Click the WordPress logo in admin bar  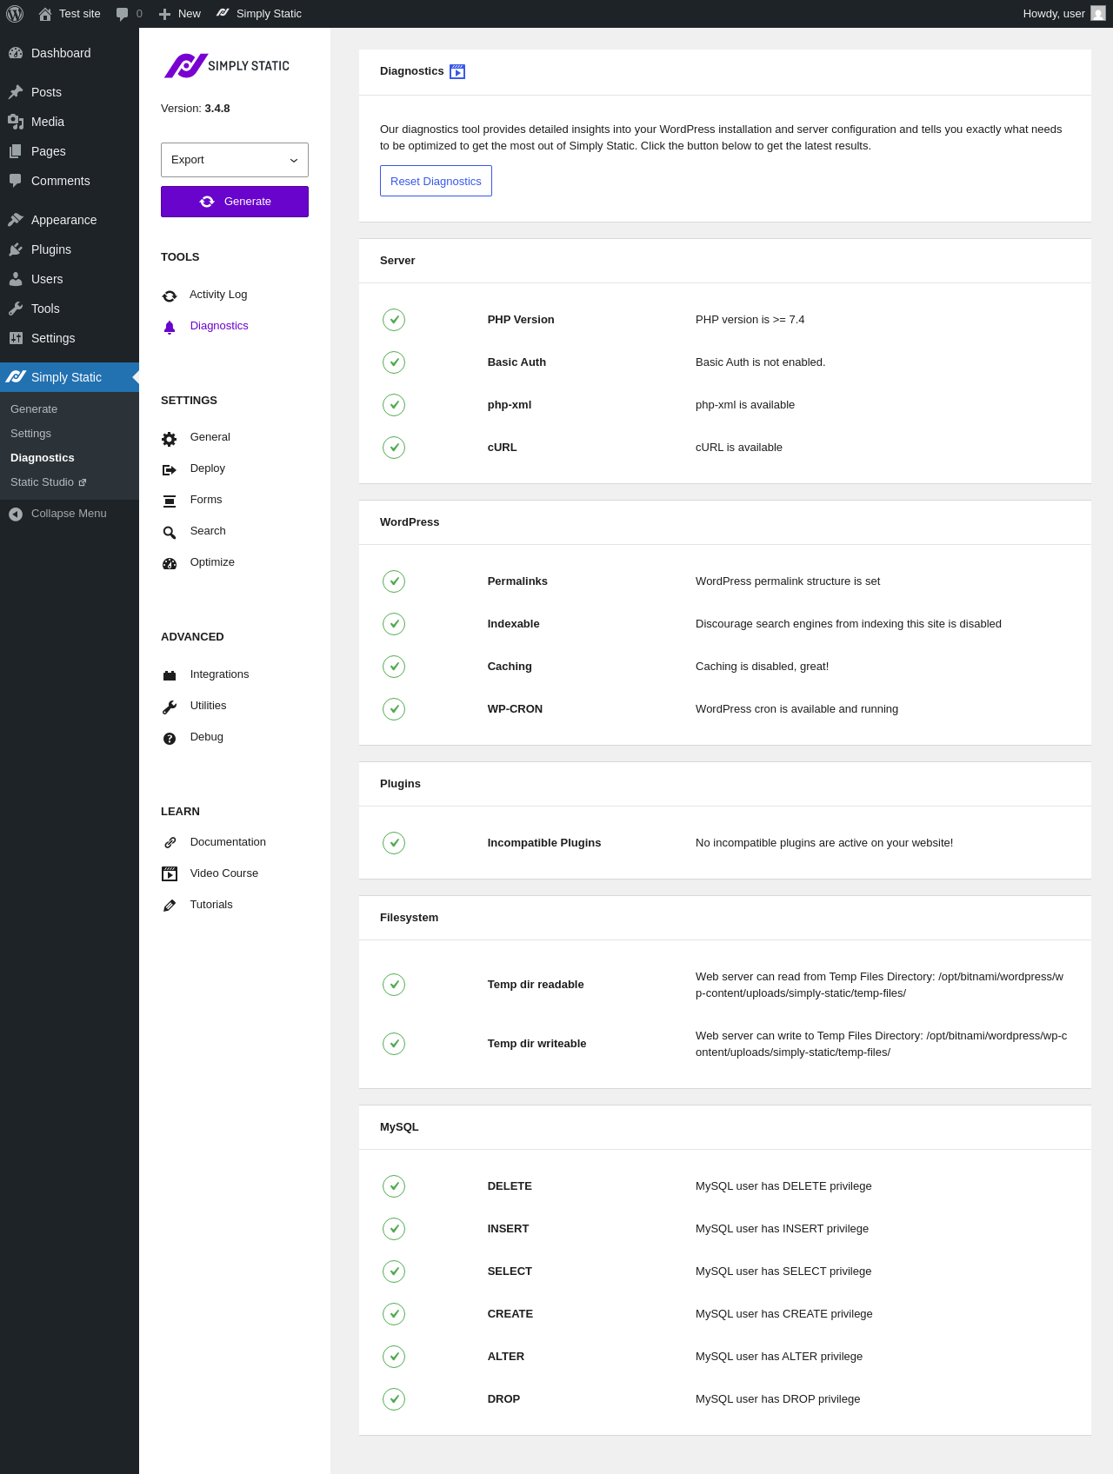pyautogui.click(x=15, y=14)
